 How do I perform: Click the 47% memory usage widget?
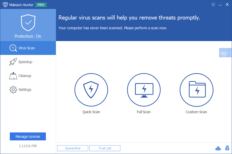(x=224, y=53)
